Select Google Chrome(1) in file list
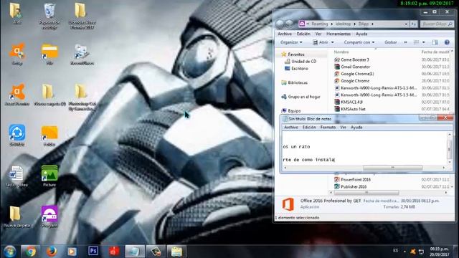Image resolution: width=459 pixels, height=258 pixels. (354, 74)
